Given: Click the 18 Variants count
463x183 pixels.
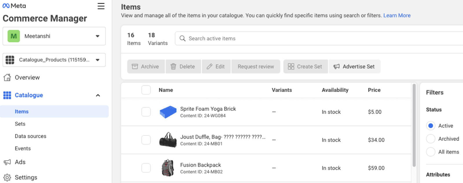Looking at the screenshot, I should (x=158, y=39).
